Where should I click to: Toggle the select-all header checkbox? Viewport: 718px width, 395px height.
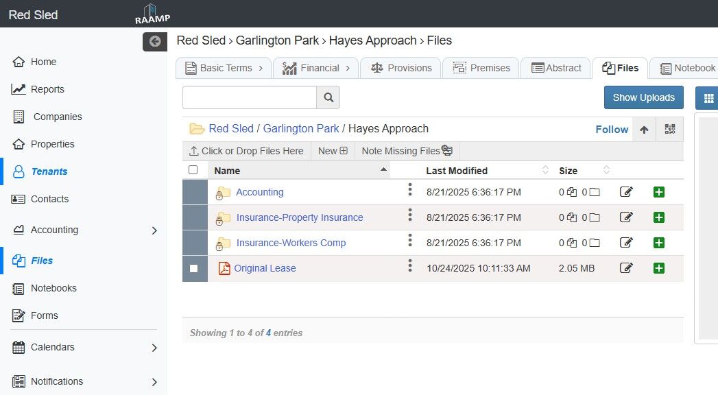(x=193, y=170)
